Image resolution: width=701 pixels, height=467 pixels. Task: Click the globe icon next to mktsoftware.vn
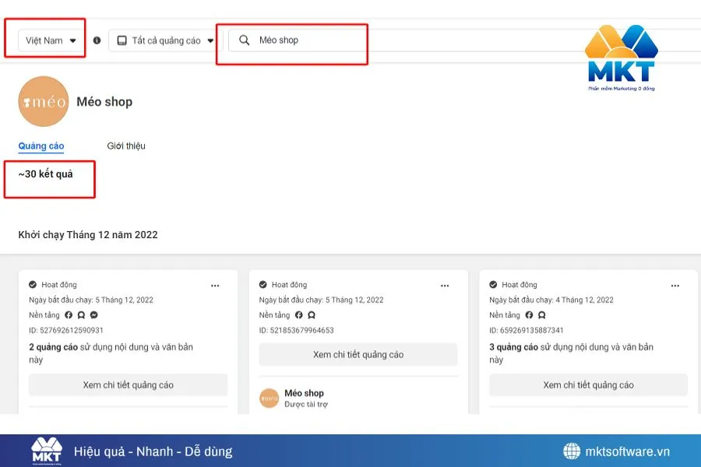pyautogui.click(x=572, y=450)
